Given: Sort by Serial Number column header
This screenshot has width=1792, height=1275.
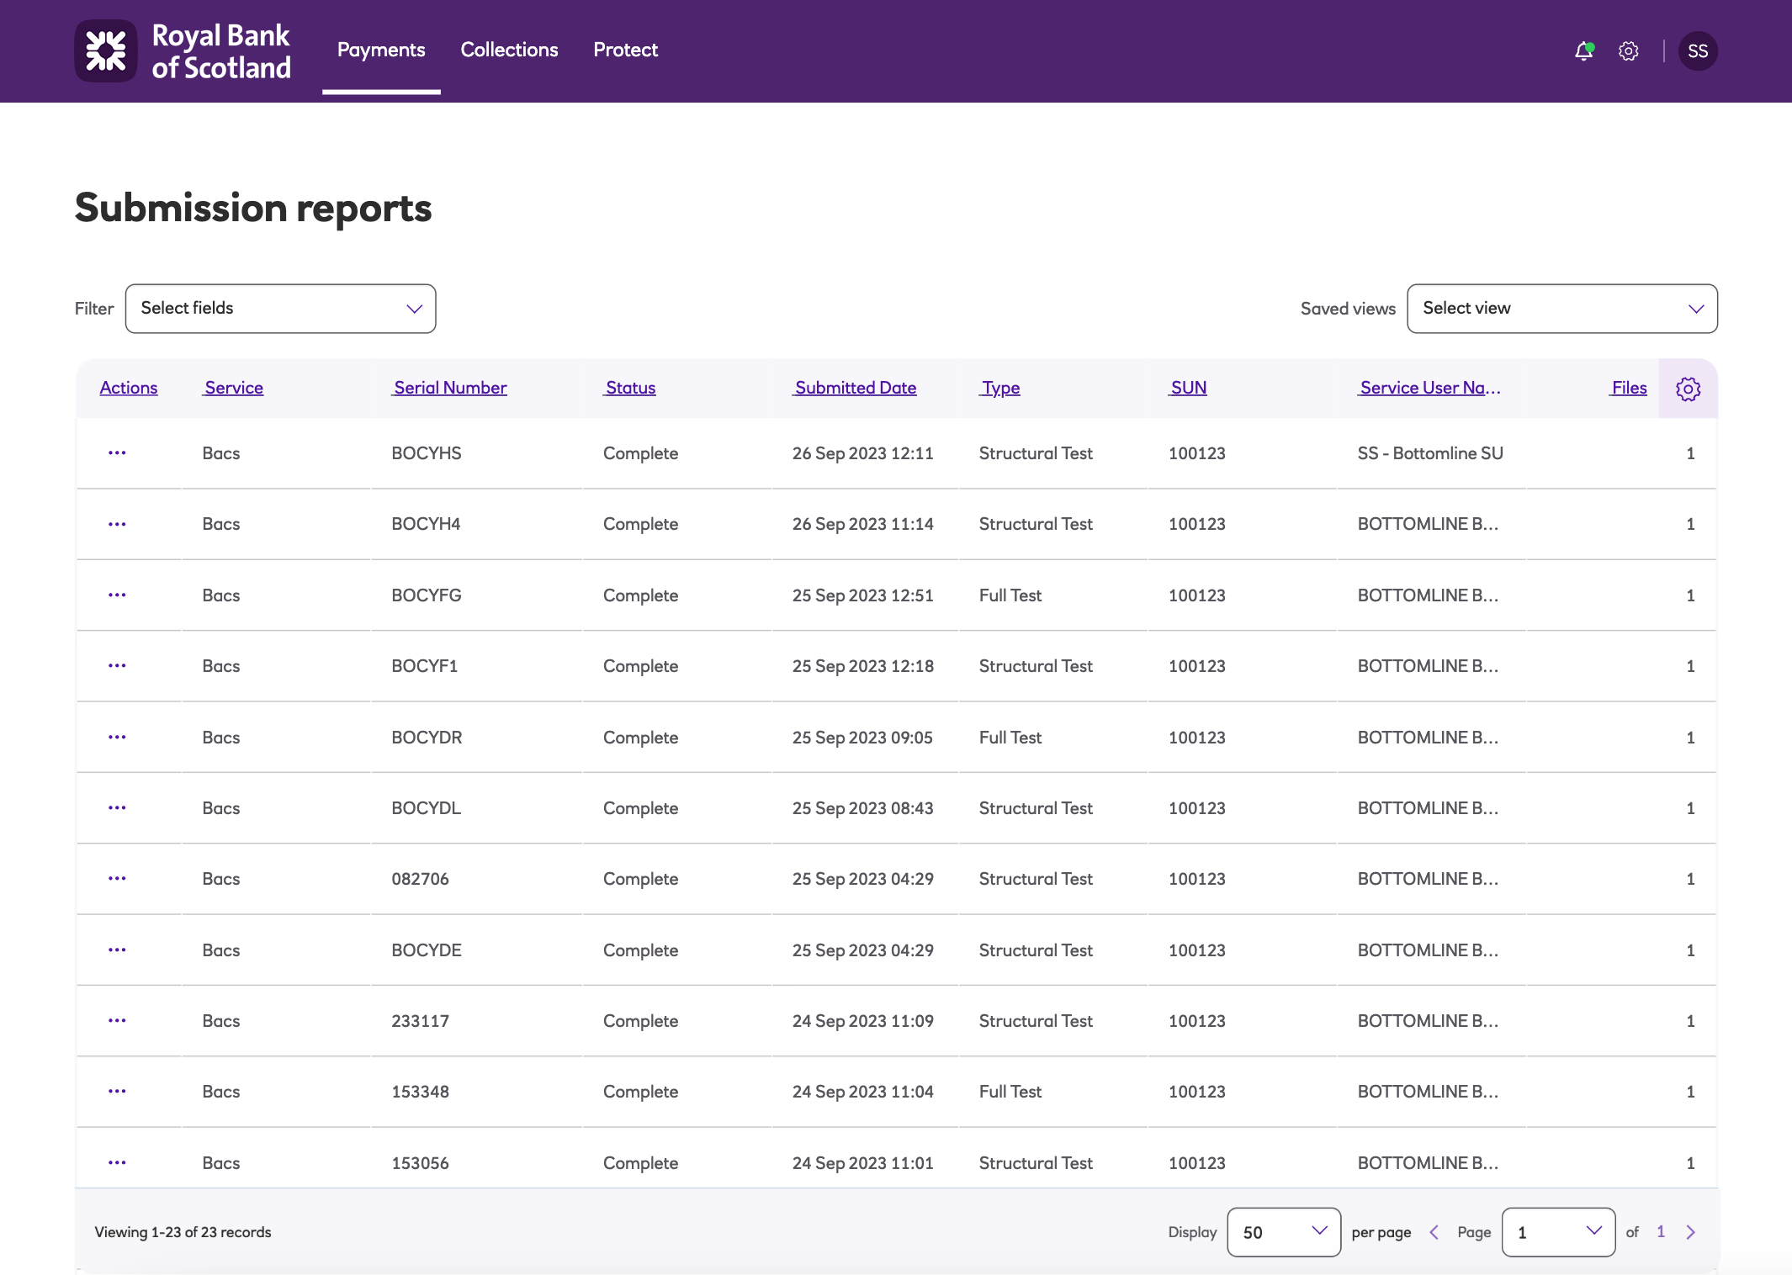Looking at the screenshot, I should pyautogui.click(x=449, y=388).
